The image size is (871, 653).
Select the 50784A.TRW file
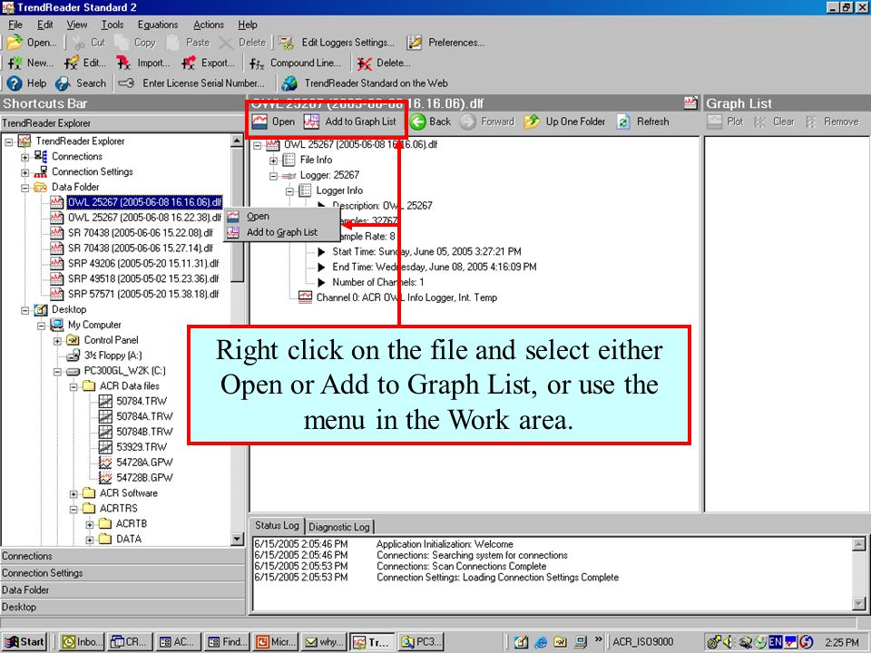(x=144, y=416)
